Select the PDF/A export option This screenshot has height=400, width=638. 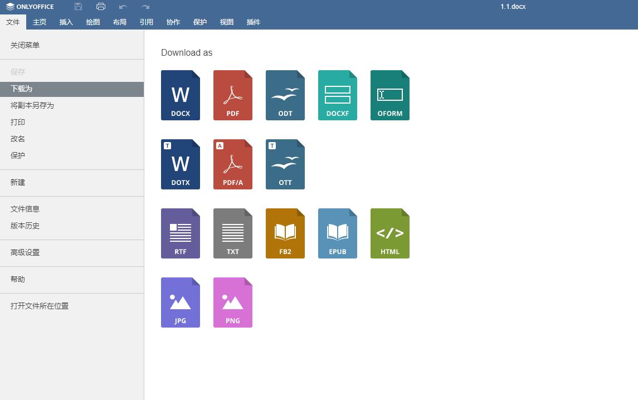click(232, 164)
